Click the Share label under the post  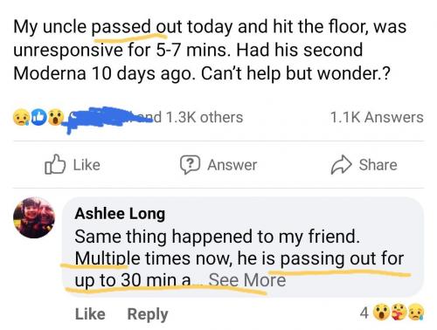point(378,165)
